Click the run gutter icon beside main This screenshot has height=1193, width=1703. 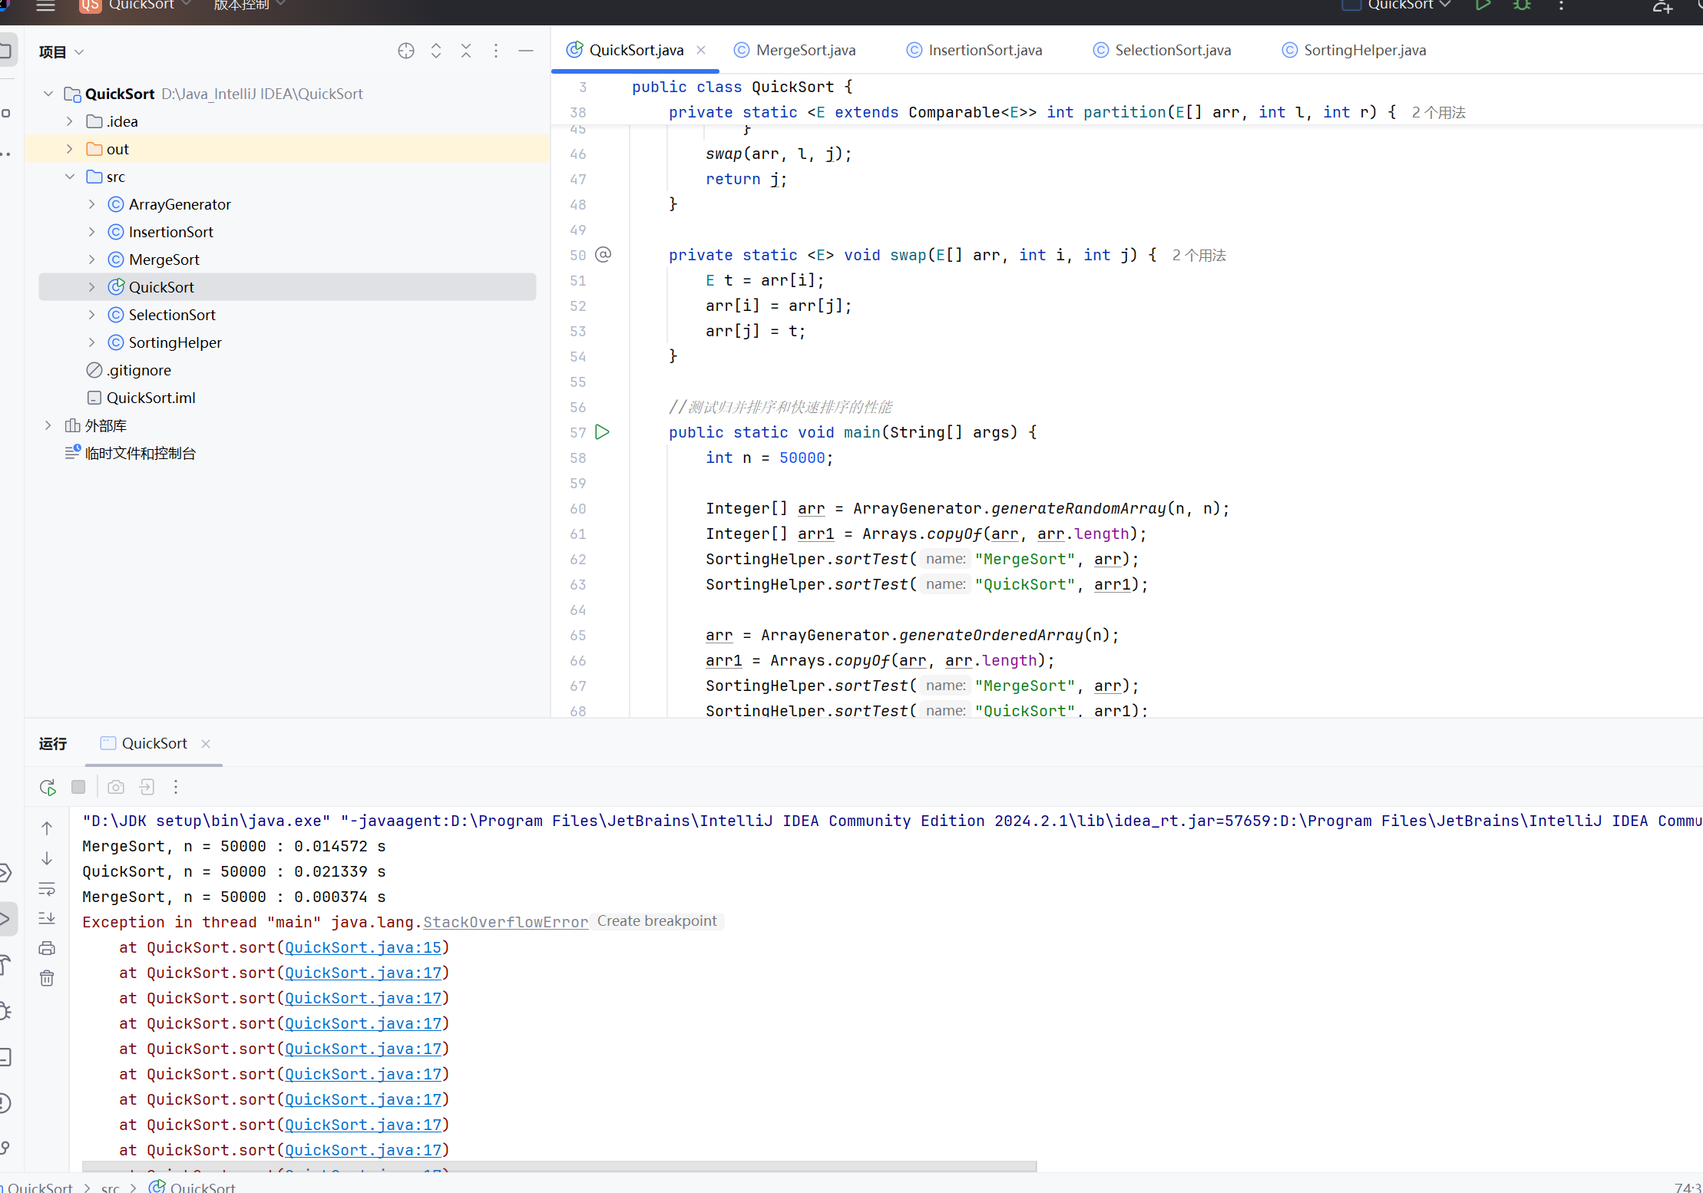(603, 432)
